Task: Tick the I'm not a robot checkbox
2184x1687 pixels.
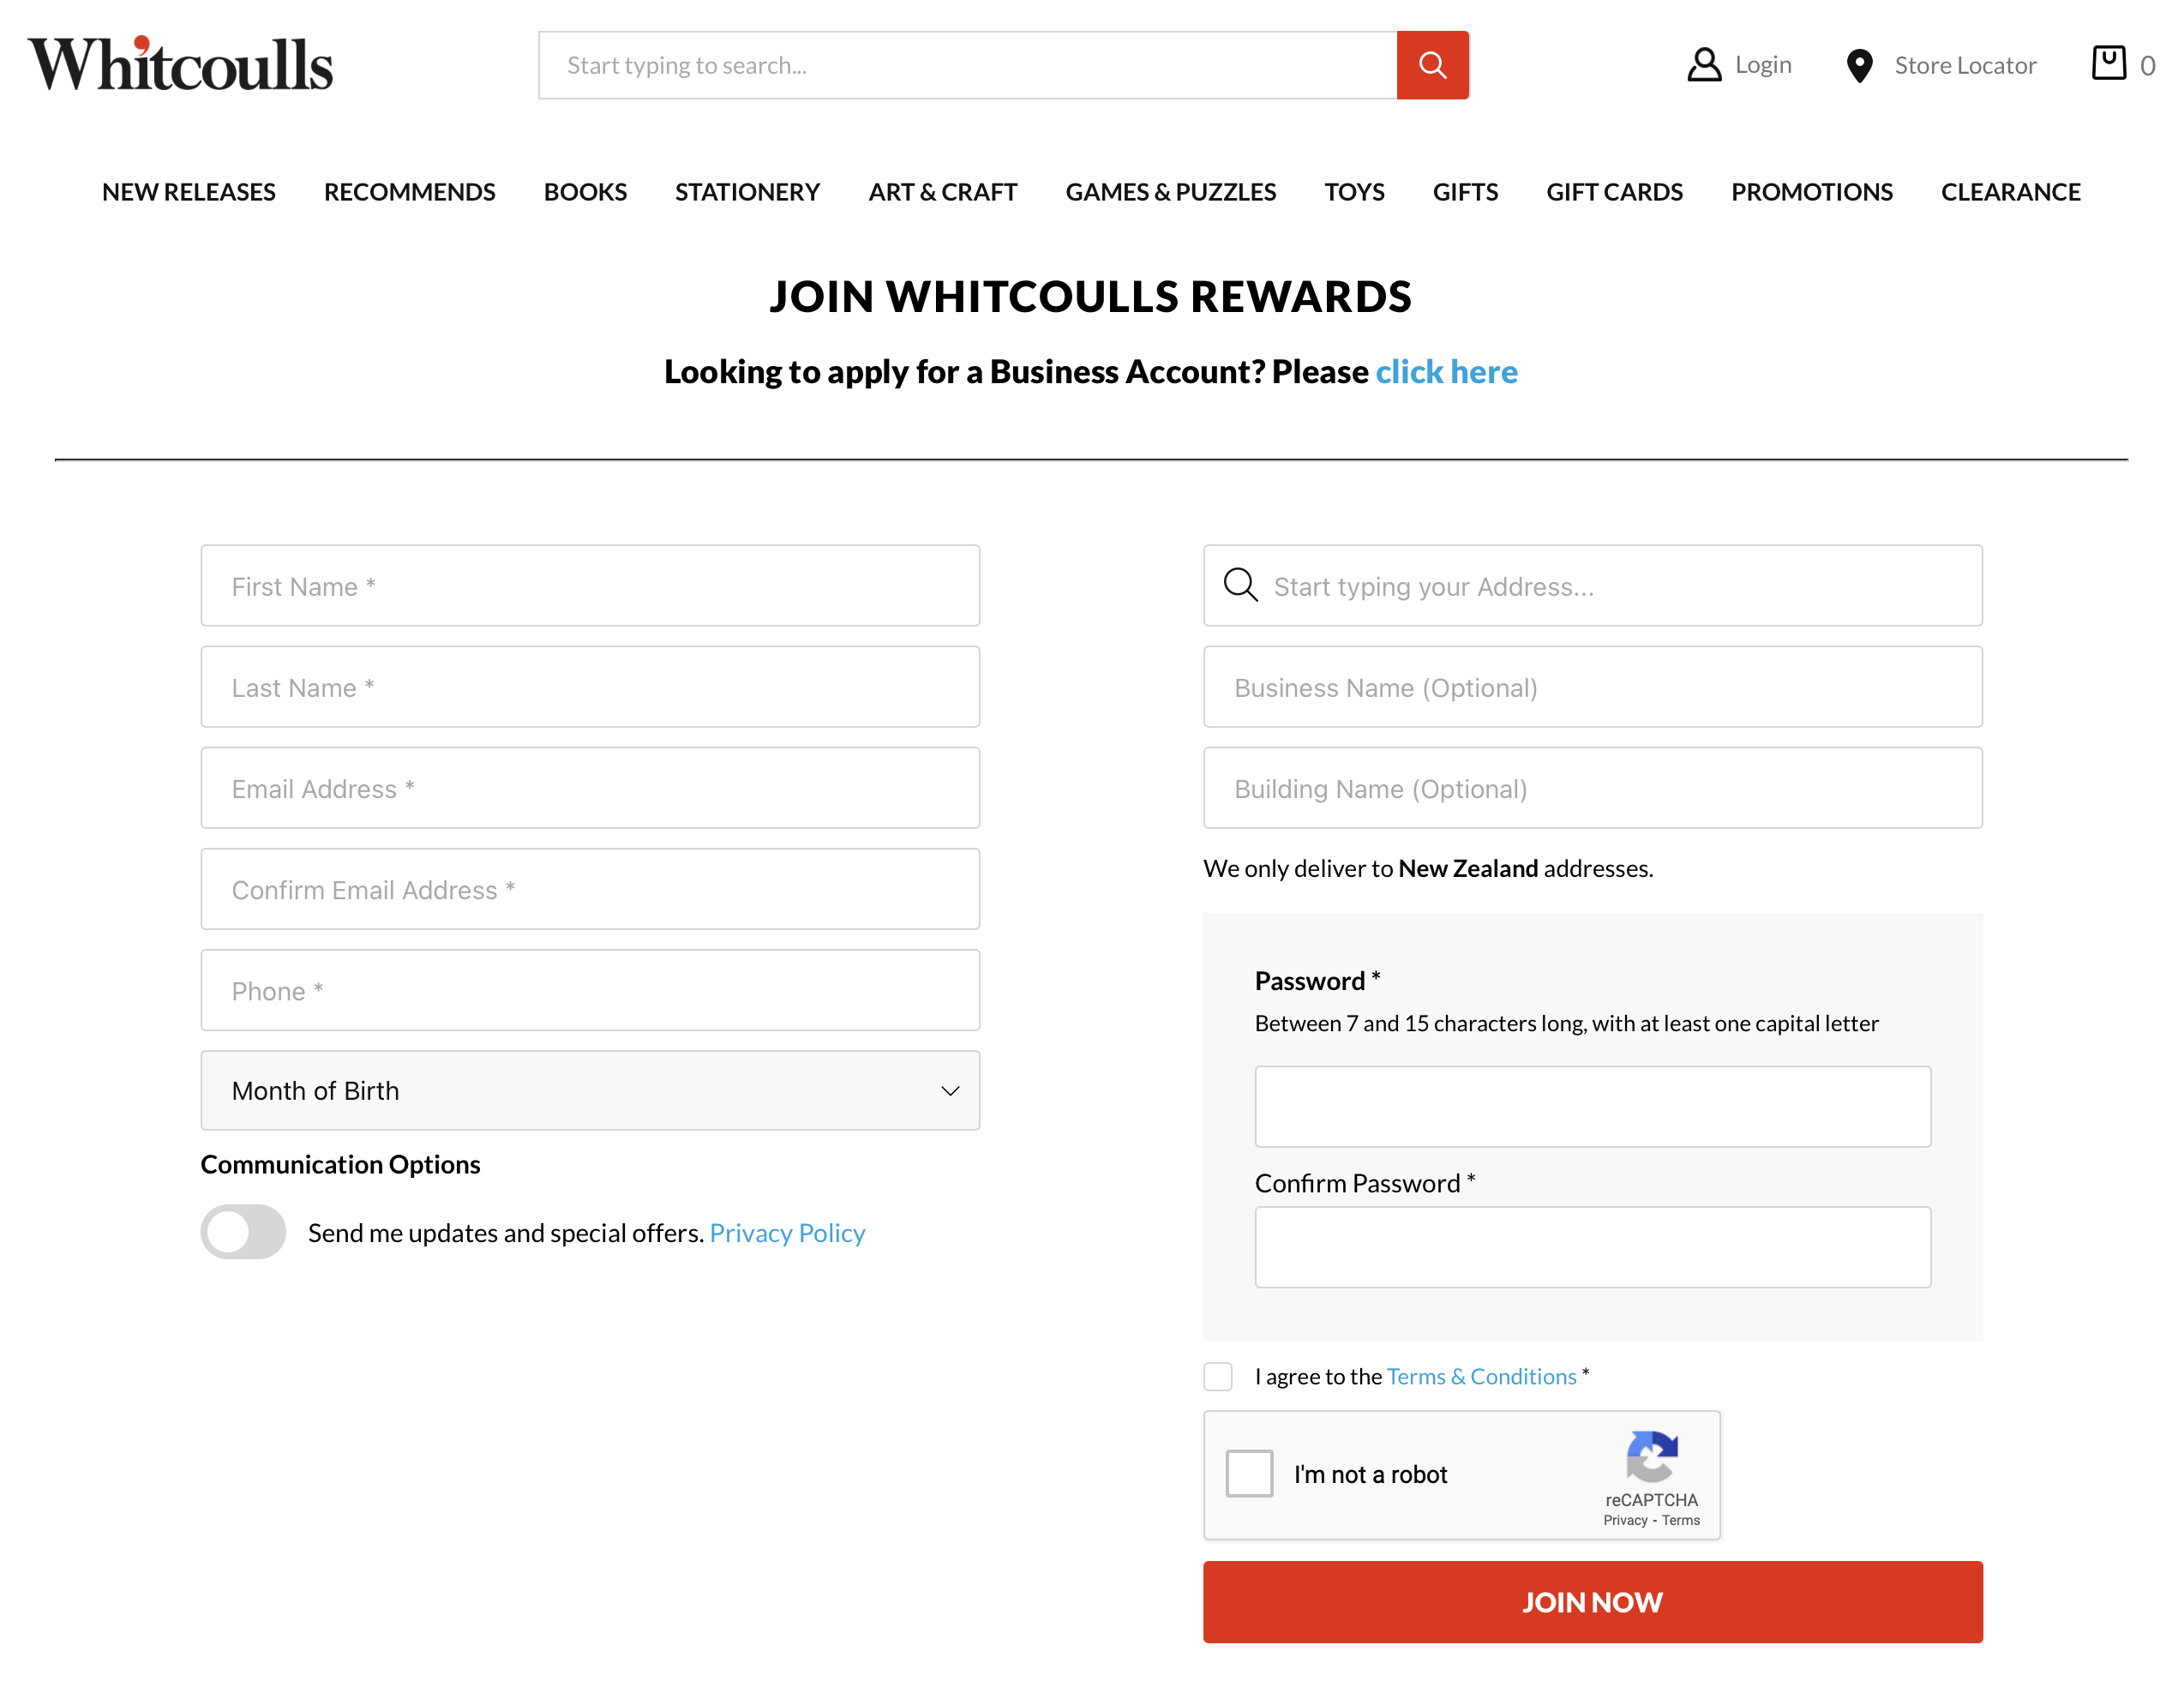Action: pos(1249,1473)
